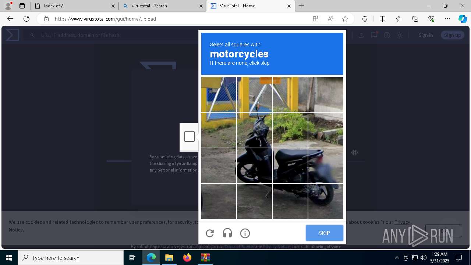Open the Privacy Notice link in cookie banner
Image resolution: width=471 pixels, height=265 pixels.
click(402, 222)
